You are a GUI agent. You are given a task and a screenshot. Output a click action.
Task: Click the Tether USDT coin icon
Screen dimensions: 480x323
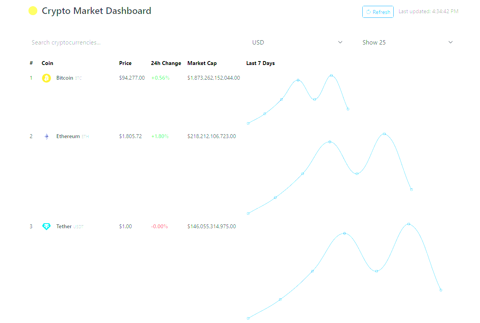click(x=46, y=226)
